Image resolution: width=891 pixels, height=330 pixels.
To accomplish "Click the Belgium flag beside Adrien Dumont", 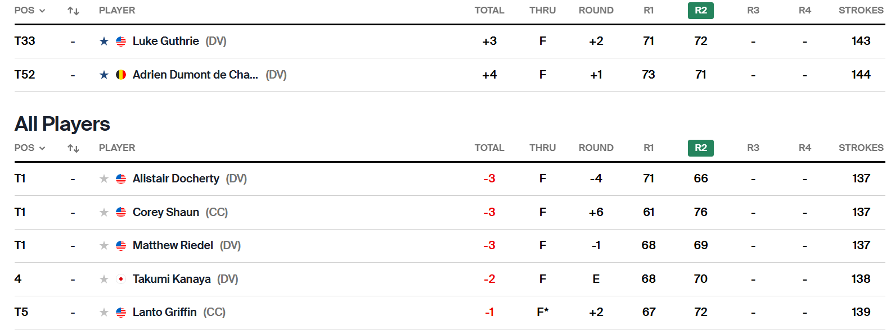I will (121, 75).
